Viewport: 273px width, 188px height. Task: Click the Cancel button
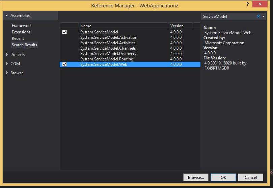250,178
